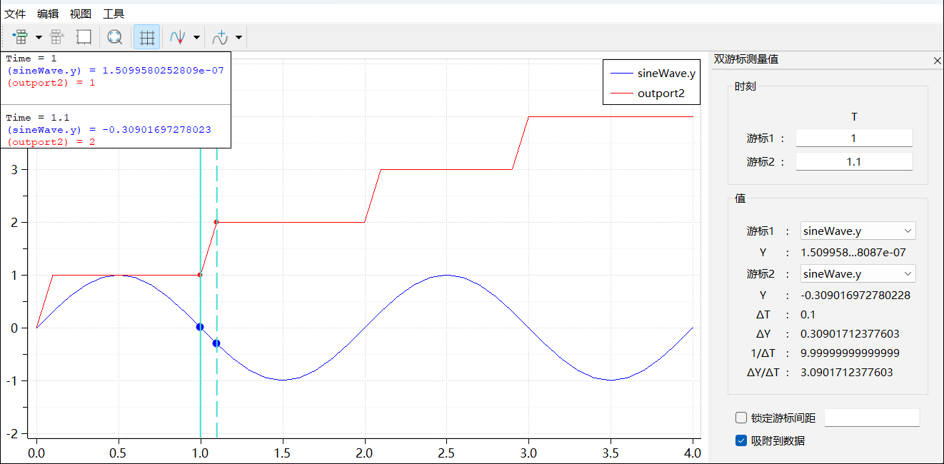
Task: Click the dashed cyan cursor line at 1.1
Action: click(216, 400)
